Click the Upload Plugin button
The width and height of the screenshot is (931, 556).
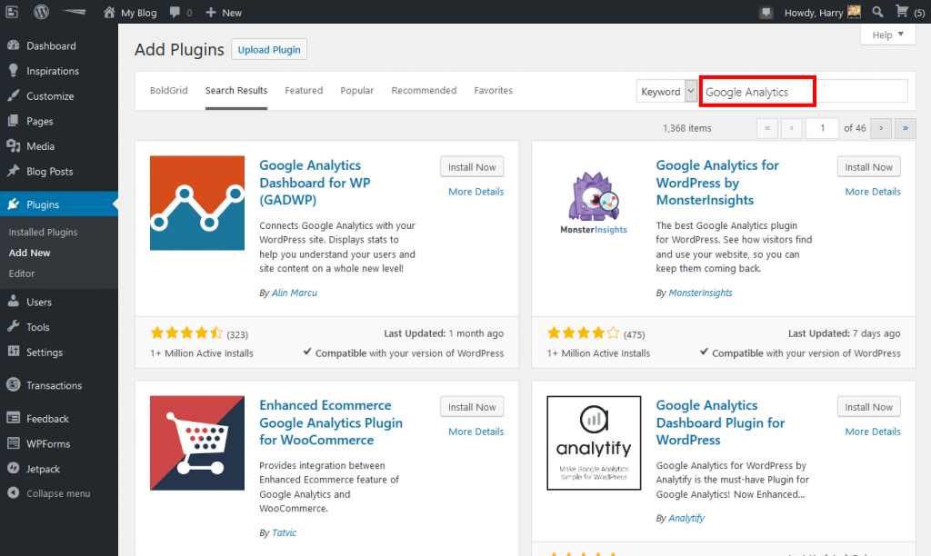[269, 49]
